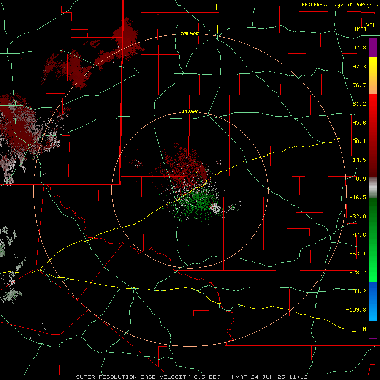380x380 pixels.
Task: Click the 61.2 velocity legend value
Action: click(x=359, y=104)
